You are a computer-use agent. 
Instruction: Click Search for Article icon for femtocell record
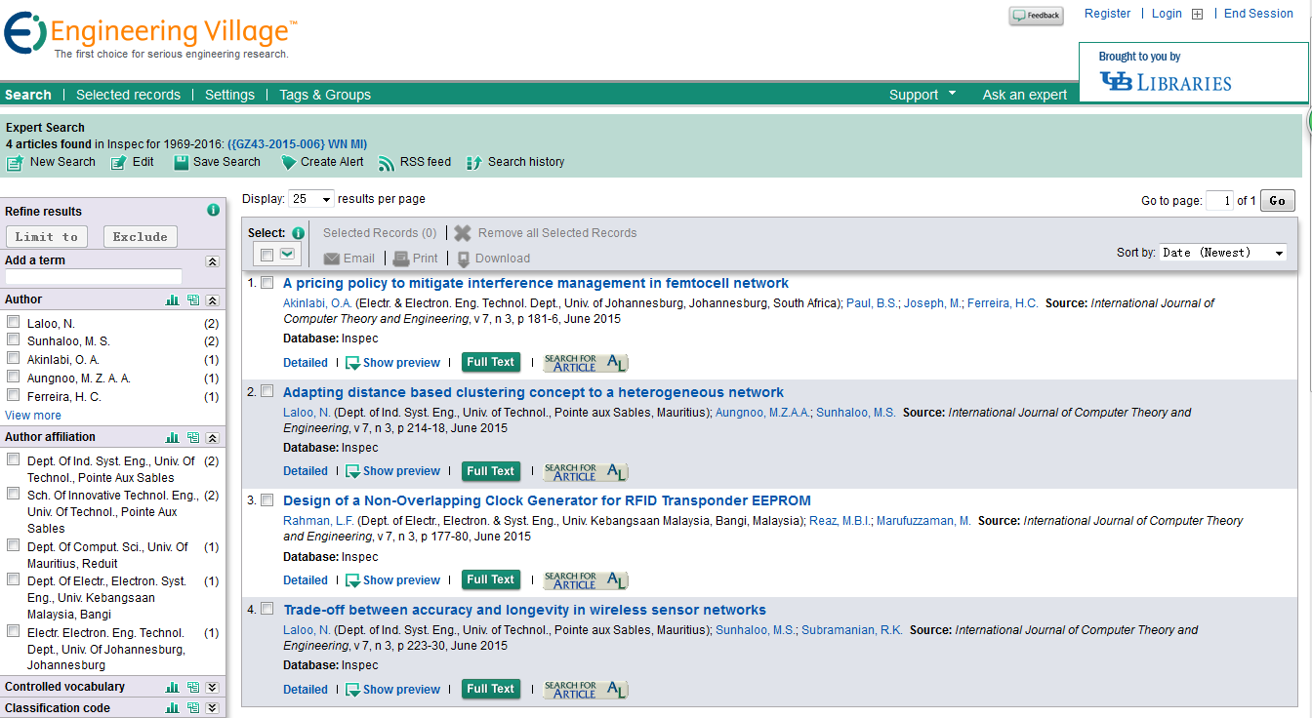point(586,363)
